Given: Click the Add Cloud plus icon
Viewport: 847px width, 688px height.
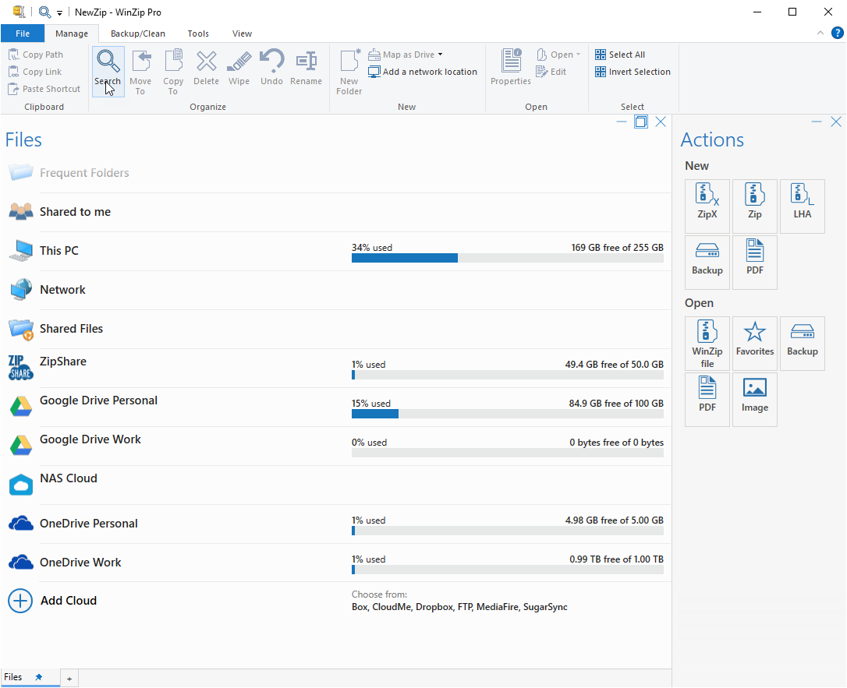Looking at the screenshot, I should click(x=20, y=601).
